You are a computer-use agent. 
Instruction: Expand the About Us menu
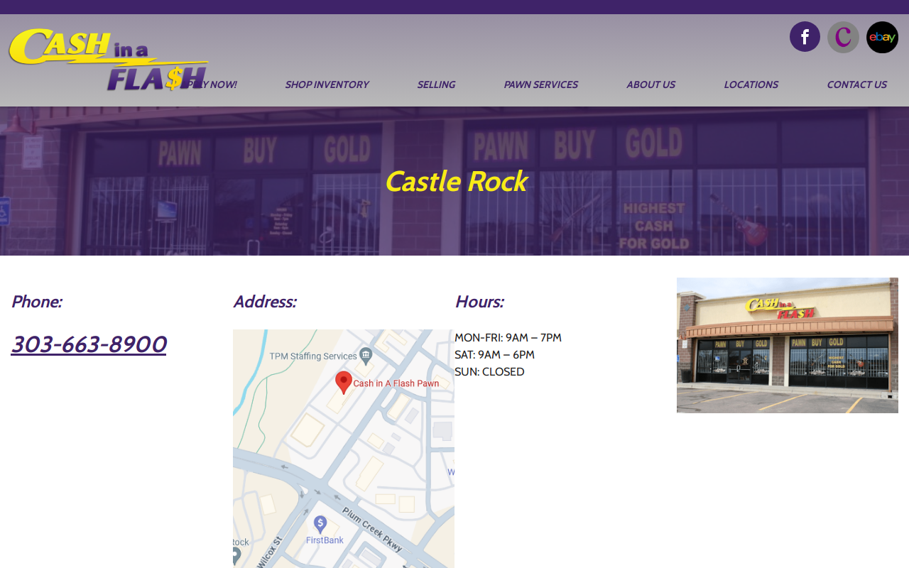[651, 84]
